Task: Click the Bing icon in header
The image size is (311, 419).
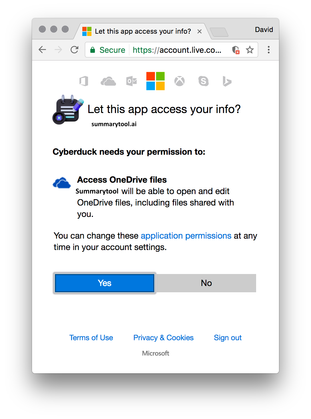Action: [227, 81]
